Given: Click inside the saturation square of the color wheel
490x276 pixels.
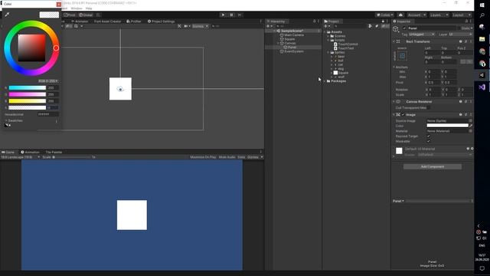Looking at the screenshot, I should [x=31, y=48].
